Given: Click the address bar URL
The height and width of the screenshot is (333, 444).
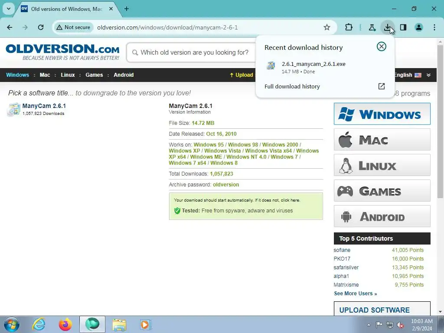Looking at the screenshot, I should click(167, 27).
